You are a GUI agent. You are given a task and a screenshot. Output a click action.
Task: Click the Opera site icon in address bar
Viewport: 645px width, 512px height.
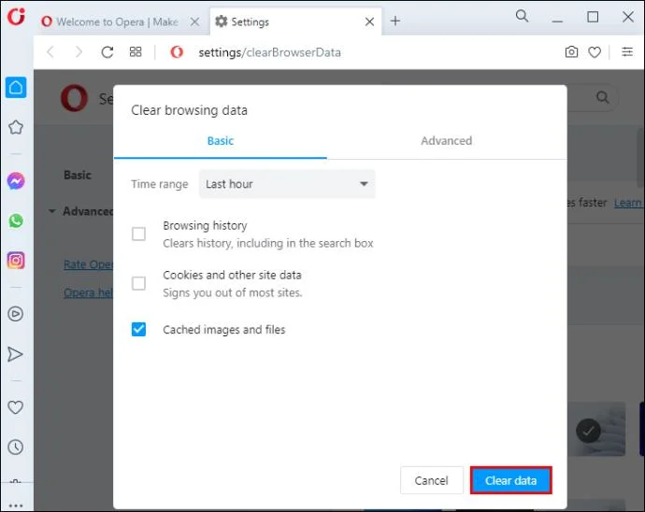[x=177, y=52]
